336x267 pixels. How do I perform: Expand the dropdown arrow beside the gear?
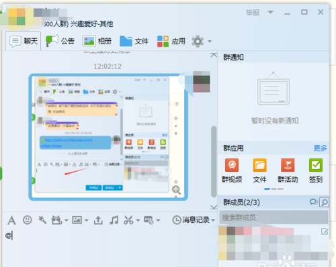tap(210, 41)
